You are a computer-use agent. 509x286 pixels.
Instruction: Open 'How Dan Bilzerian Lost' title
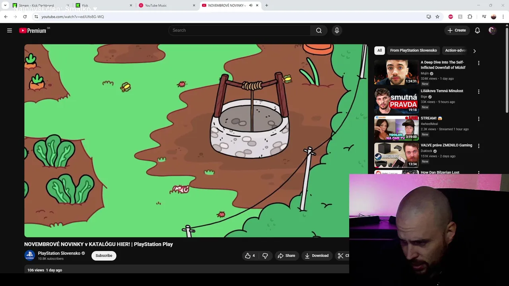(x=440, y=172)
